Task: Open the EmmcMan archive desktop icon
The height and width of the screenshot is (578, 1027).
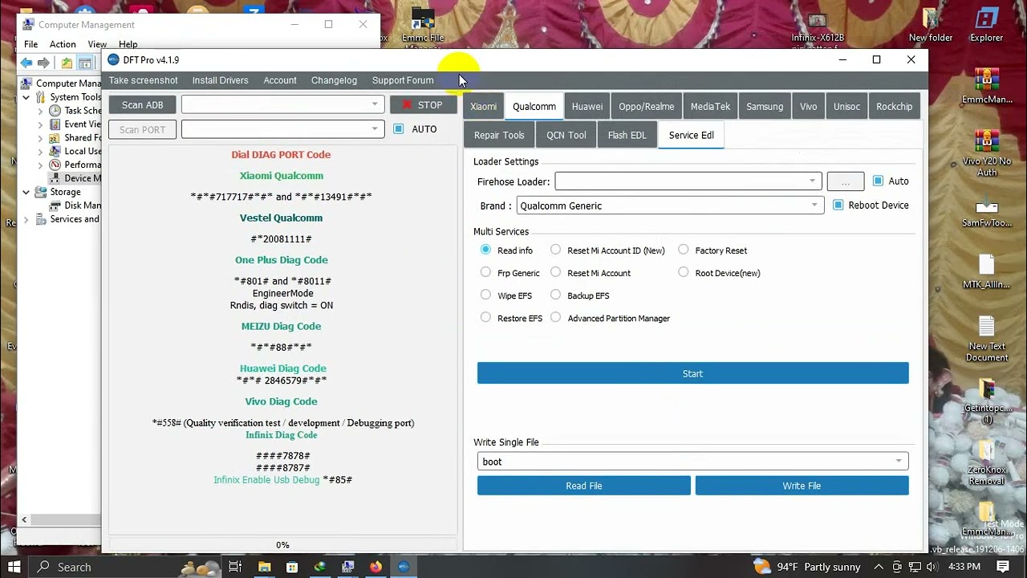Action: pos(987,86)
